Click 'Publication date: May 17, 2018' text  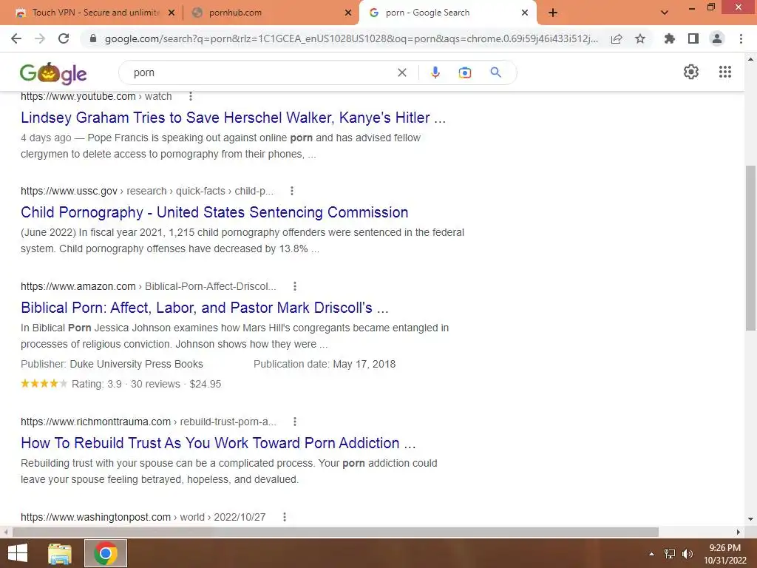click(x=325, y=364)
